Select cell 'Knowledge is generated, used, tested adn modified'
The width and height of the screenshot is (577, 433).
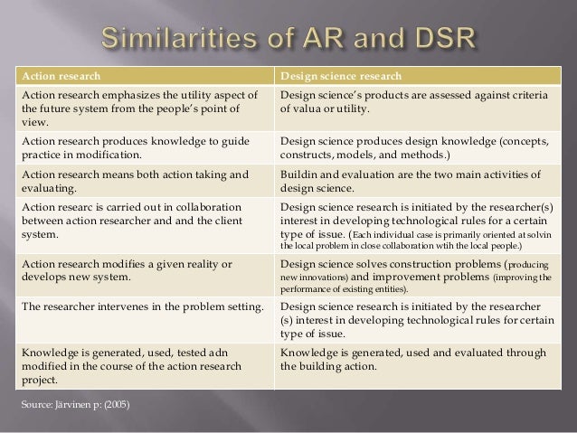145,366
